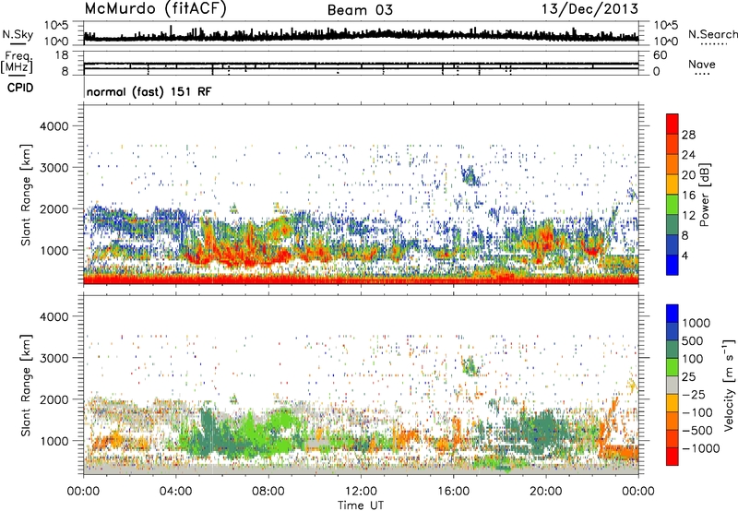
Task: Select the Beam 03 label
Action: click(x=360, y=10)
